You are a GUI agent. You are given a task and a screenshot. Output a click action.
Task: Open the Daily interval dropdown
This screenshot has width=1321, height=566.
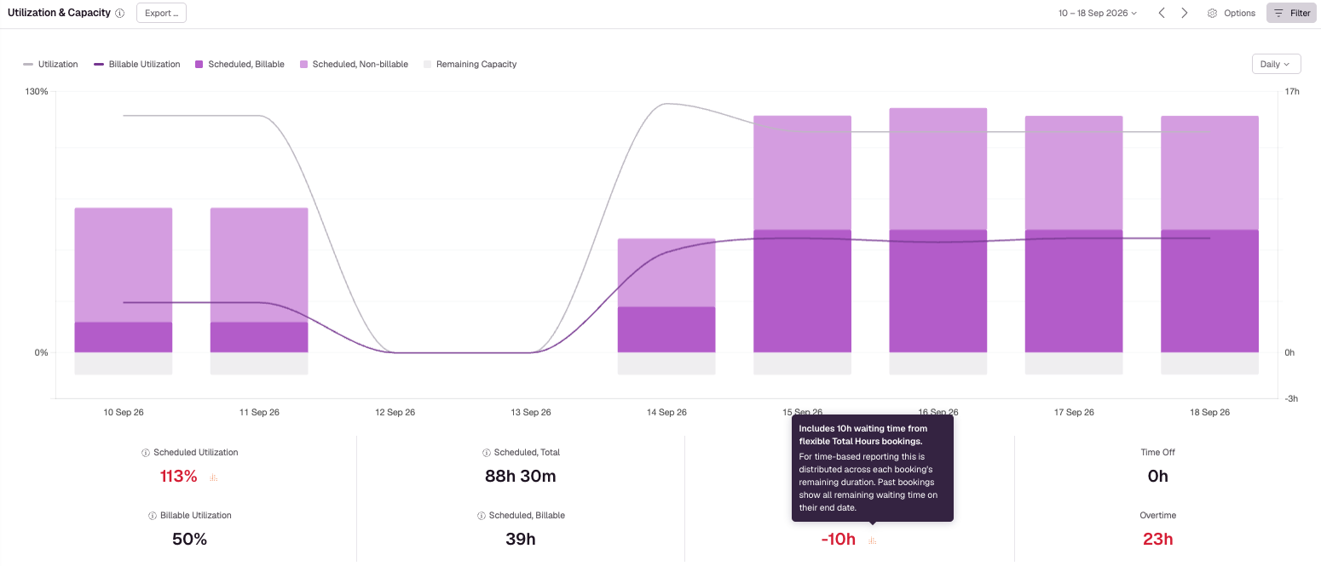point(1275,64)
